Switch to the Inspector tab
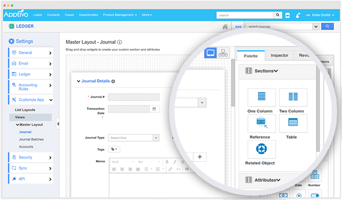 280,56
